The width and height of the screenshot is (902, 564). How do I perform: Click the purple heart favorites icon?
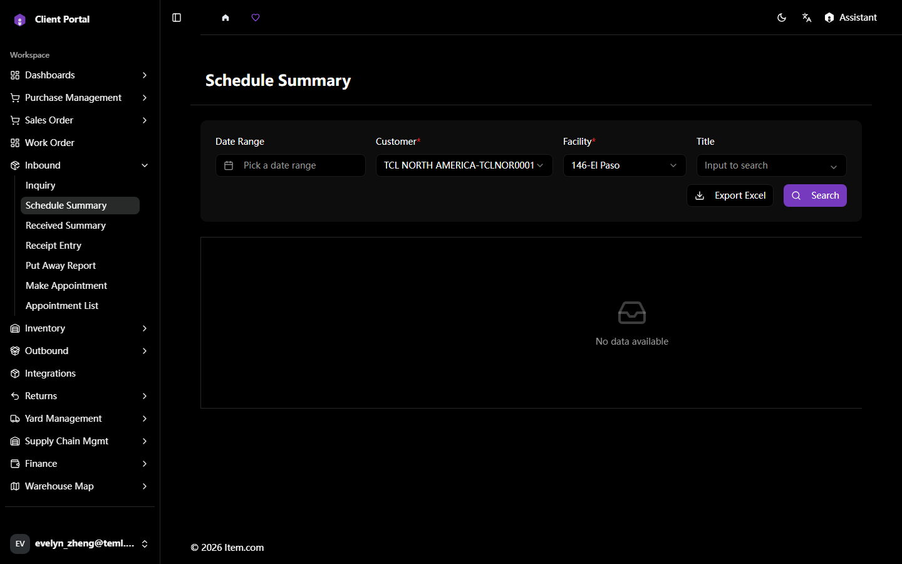click(256, 18)
